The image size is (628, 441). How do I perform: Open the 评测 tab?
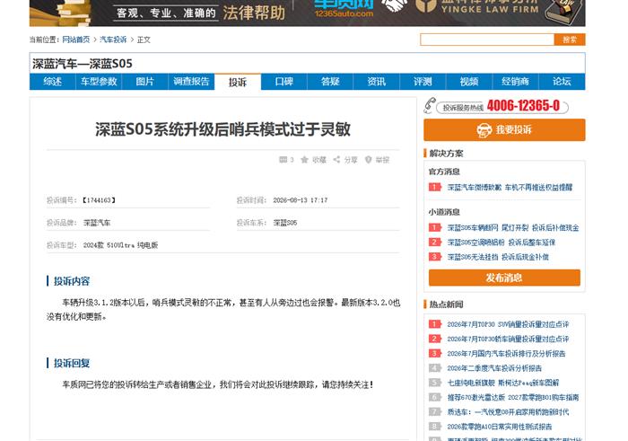pyautogui.click(x=423, y=82)
